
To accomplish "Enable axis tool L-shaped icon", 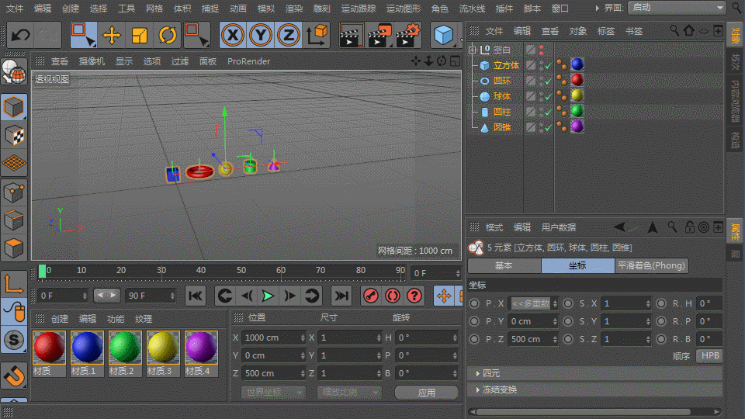I will coord(13,284).
